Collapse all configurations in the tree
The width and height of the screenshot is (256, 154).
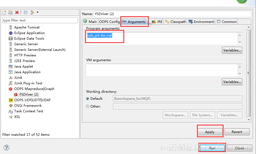26,12
